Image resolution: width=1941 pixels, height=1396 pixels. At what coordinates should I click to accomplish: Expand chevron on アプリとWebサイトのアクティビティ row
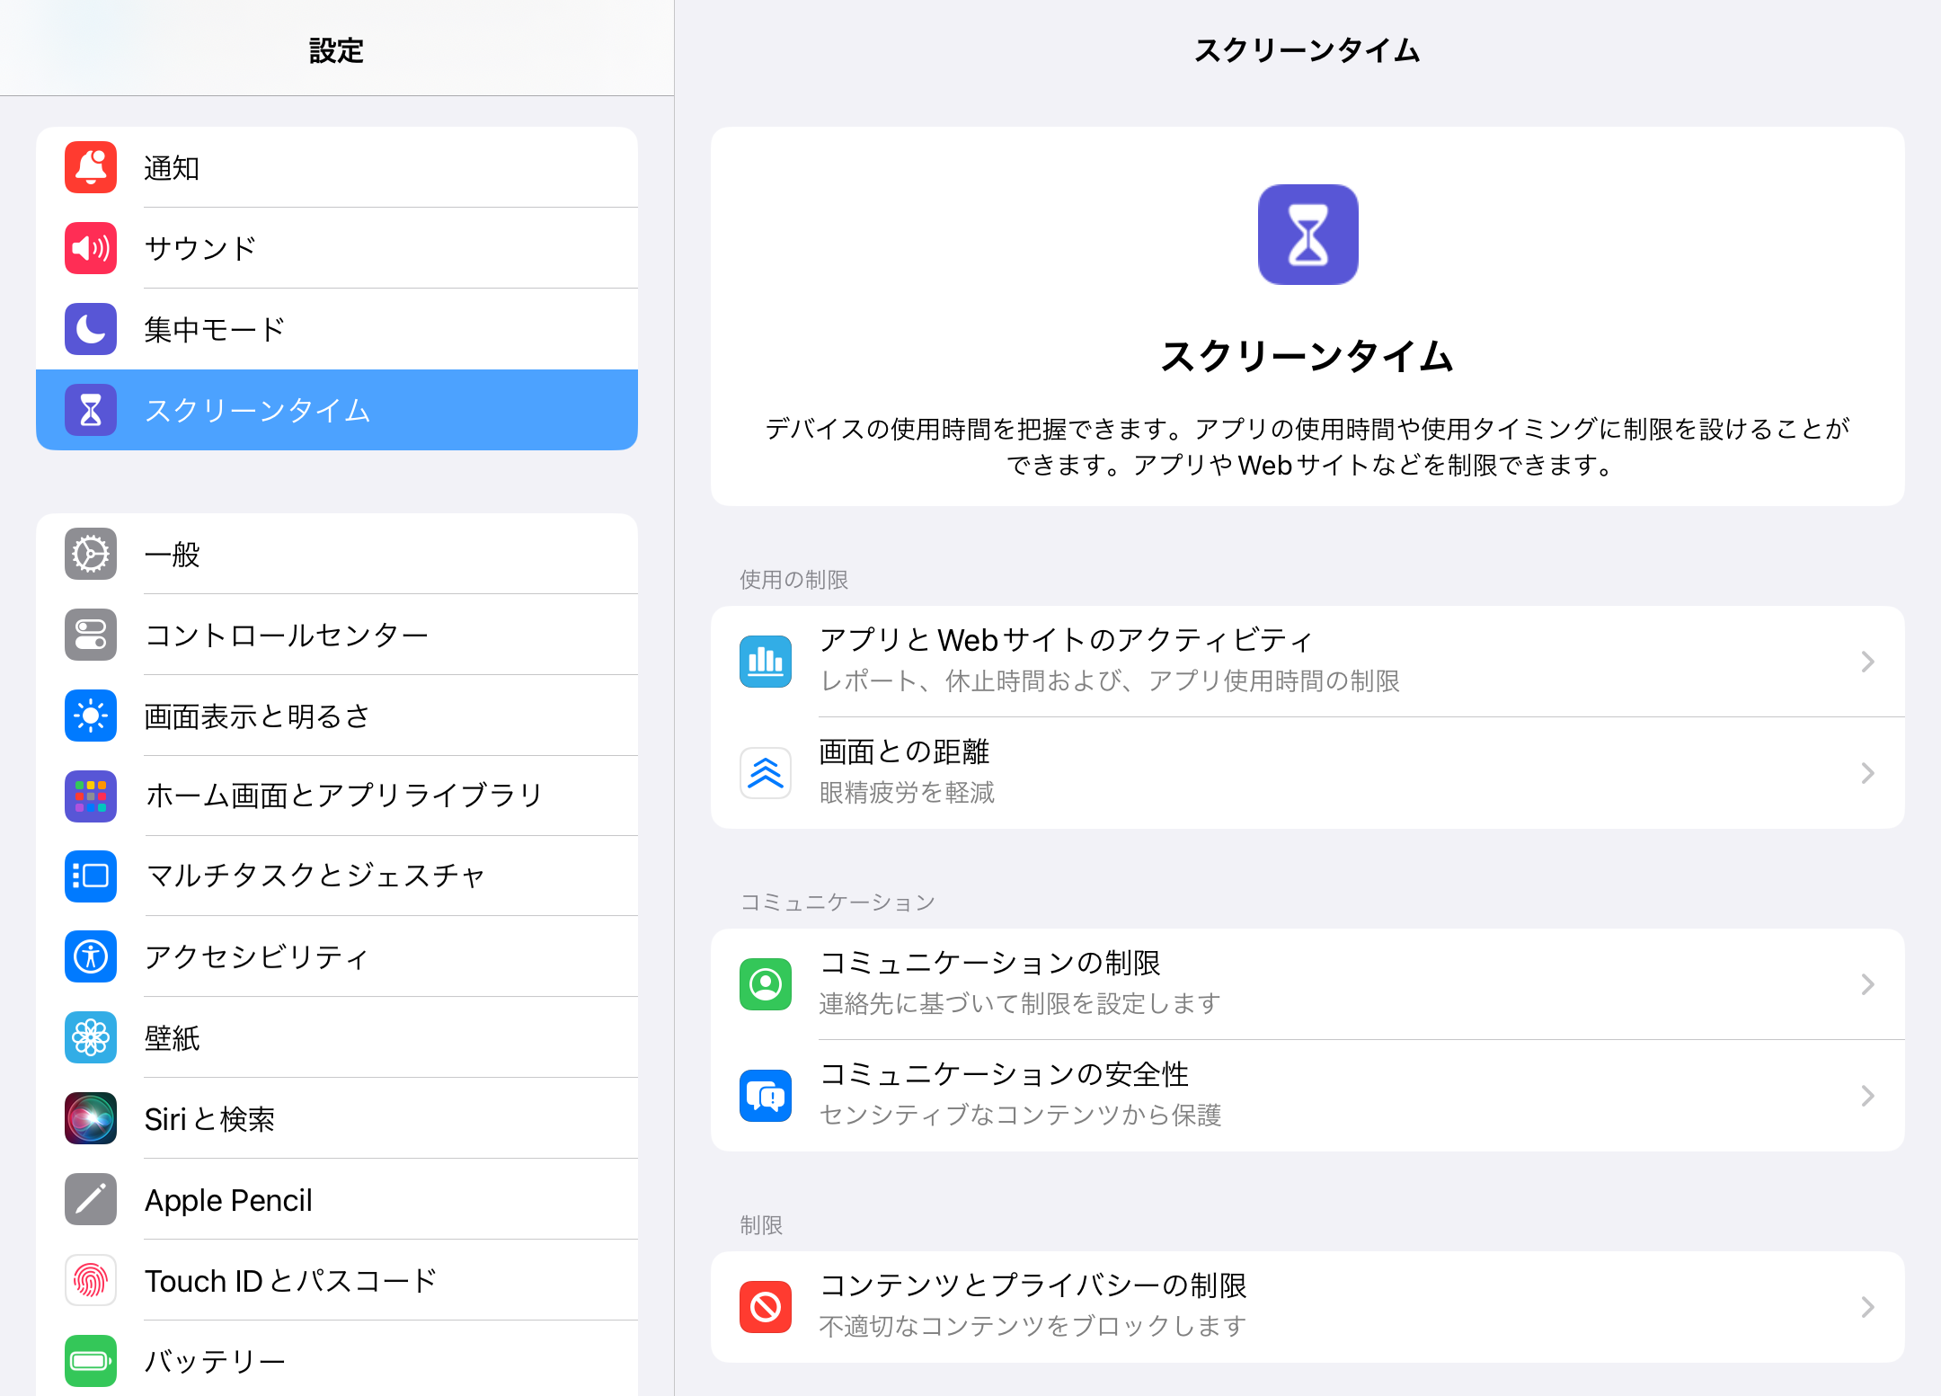pos(1868,662)
